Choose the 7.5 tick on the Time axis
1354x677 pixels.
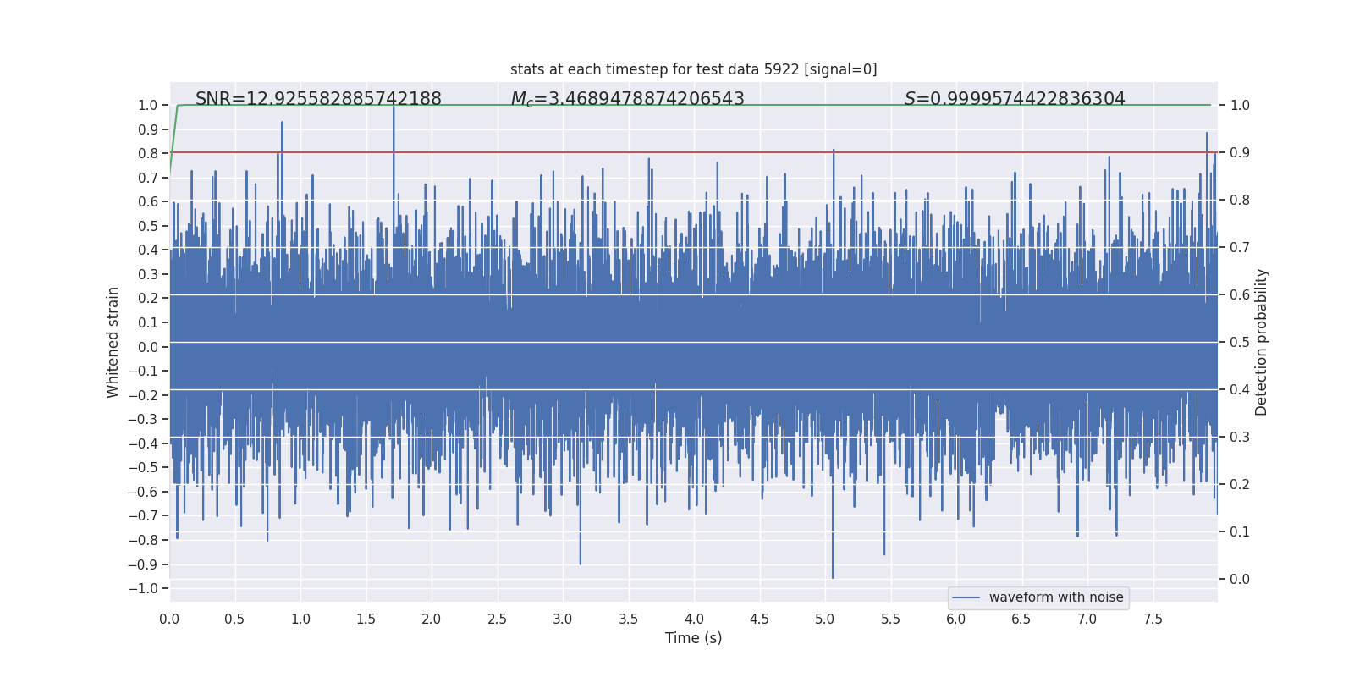pyautogui.click(x=1153, y=619)
